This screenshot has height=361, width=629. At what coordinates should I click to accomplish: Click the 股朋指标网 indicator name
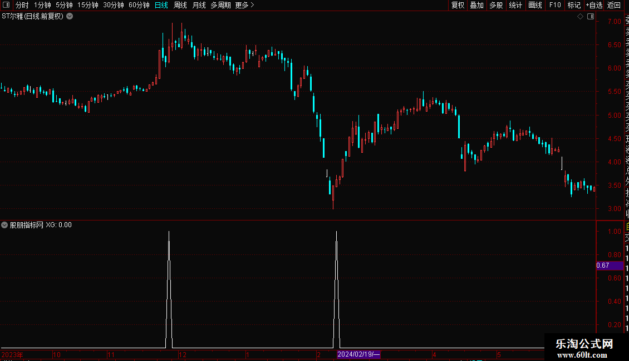click(27, 225)
